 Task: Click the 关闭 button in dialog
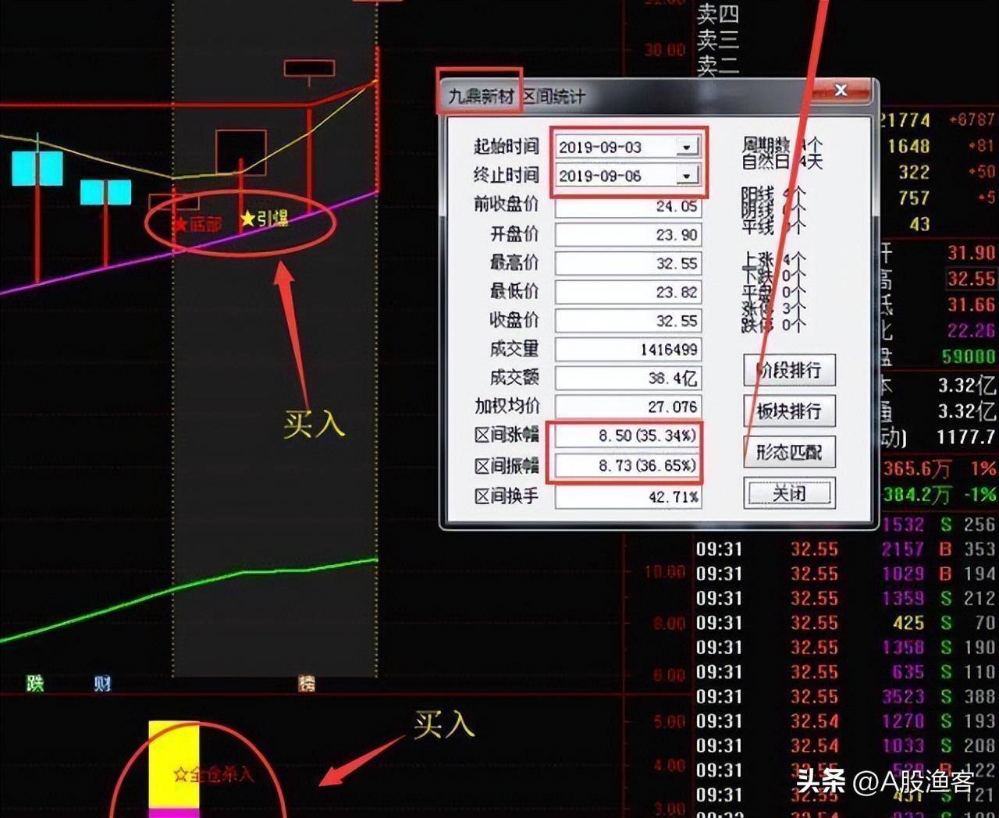[789, 493]
